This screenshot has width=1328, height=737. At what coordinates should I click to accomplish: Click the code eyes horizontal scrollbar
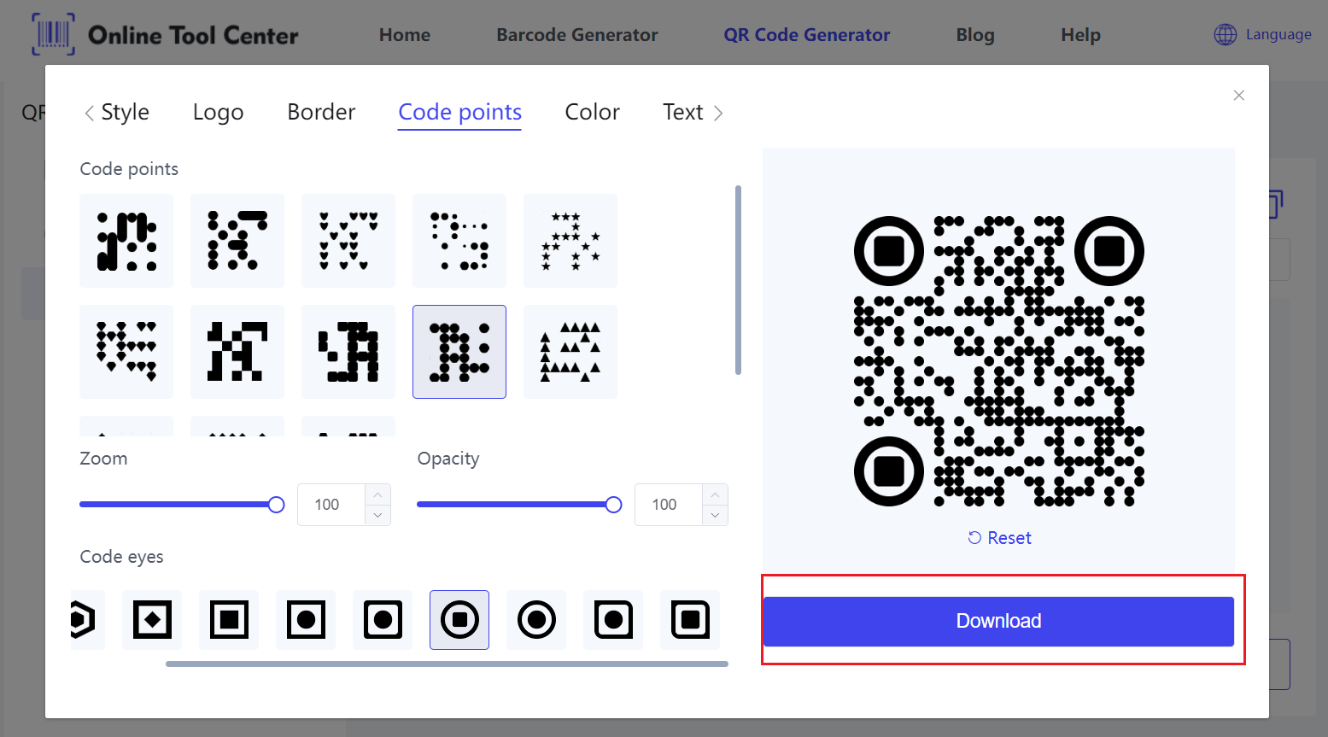coord(447,664)
